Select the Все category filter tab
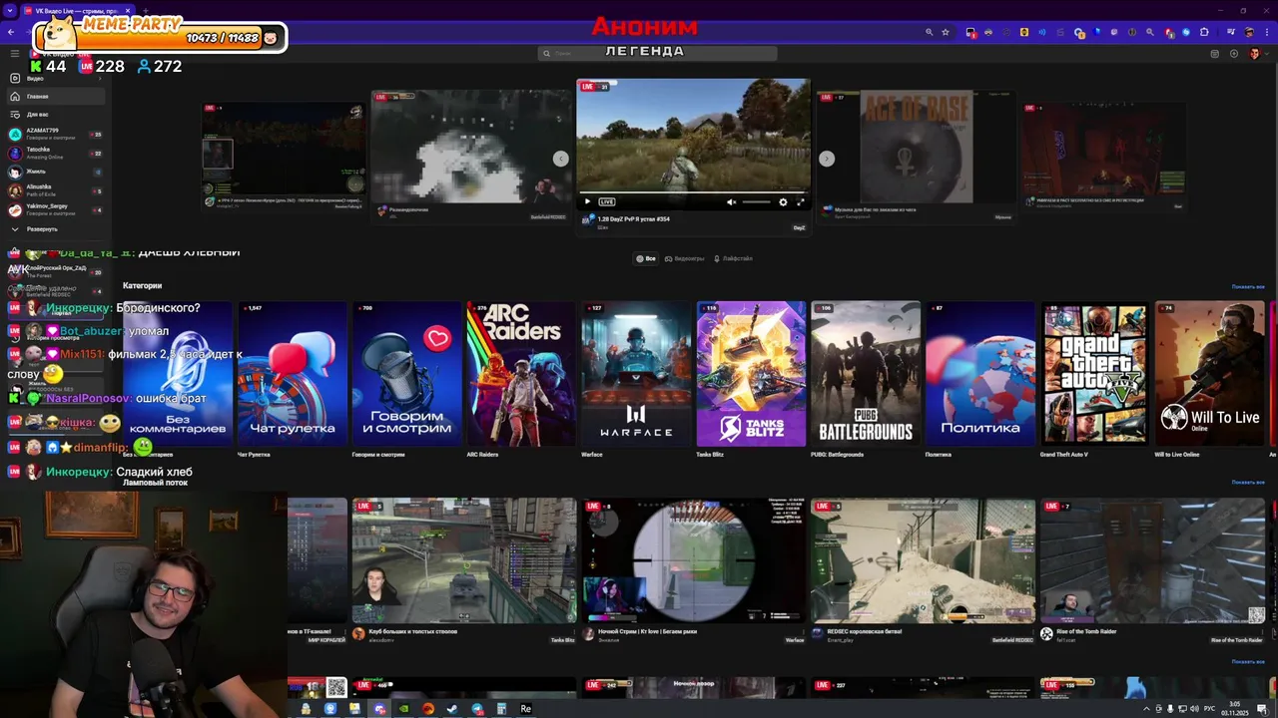This screenshot has width=1278, height=718. tap(646, 258)
